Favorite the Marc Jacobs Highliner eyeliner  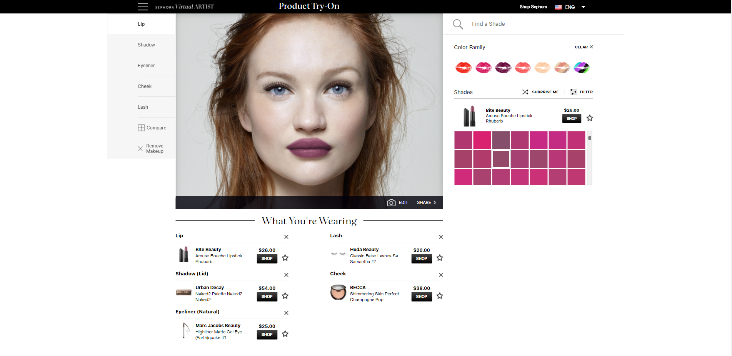coord(285,334)
